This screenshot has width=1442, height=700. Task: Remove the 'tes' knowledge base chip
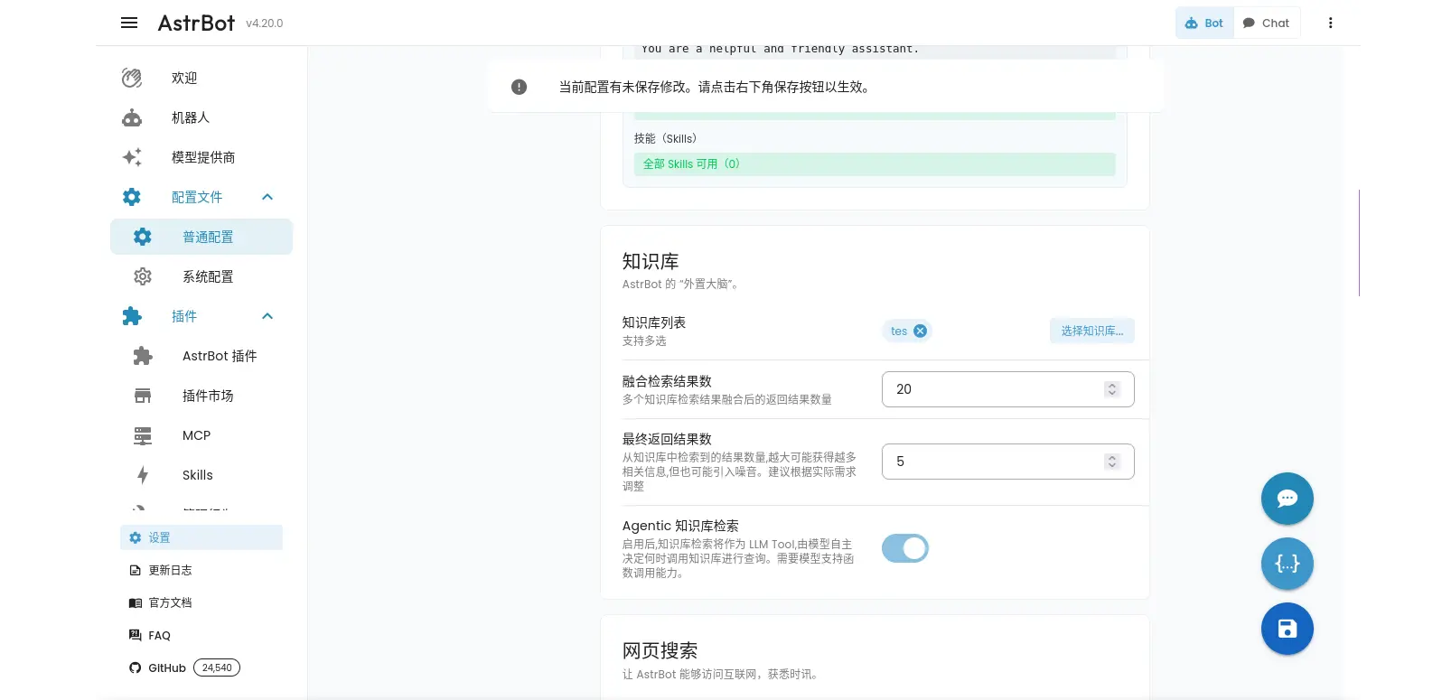[920, 331]
